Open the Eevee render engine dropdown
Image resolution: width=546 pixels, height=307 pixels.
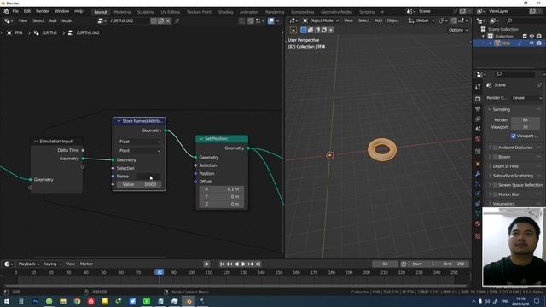click(527, 98)
